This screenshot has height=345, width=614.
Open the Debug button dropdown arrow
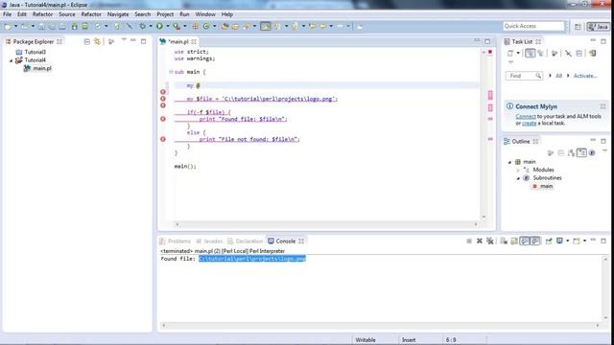click(x=151, y=26)
